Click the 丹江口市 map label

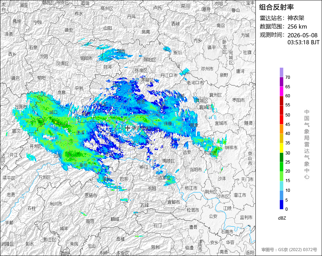169,75
